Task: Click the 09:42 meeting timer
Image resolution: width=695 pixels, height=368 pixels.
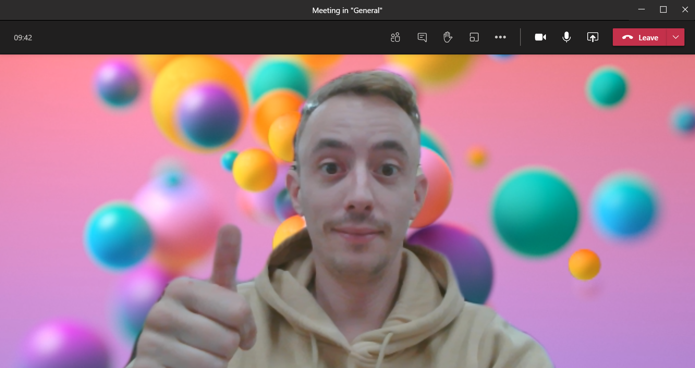Action: click(23, 38)
